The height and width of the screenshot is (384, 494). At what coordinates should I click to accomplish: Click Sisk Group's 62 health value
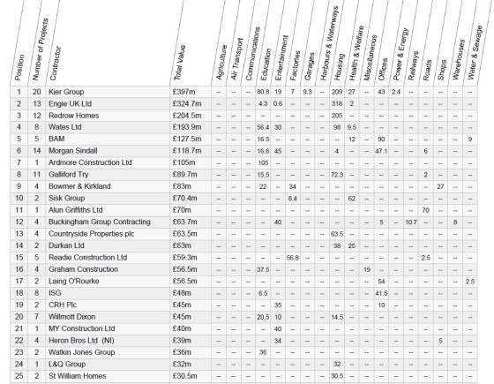352,199
